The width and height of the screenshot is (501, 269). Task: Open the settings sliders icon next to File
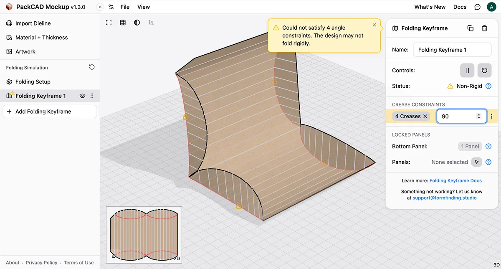click(111, 7)
